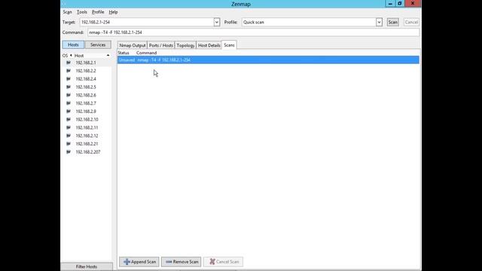482x271 pixels.
Task: Switch to the Topology tab
Action: coord(185,45)
